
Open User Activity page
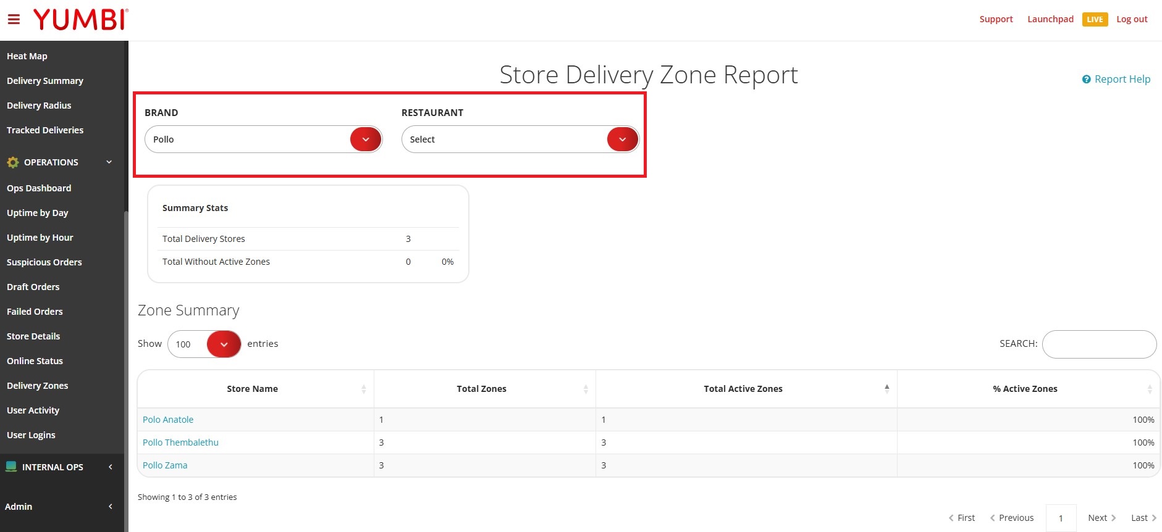(x=33, y=410)
